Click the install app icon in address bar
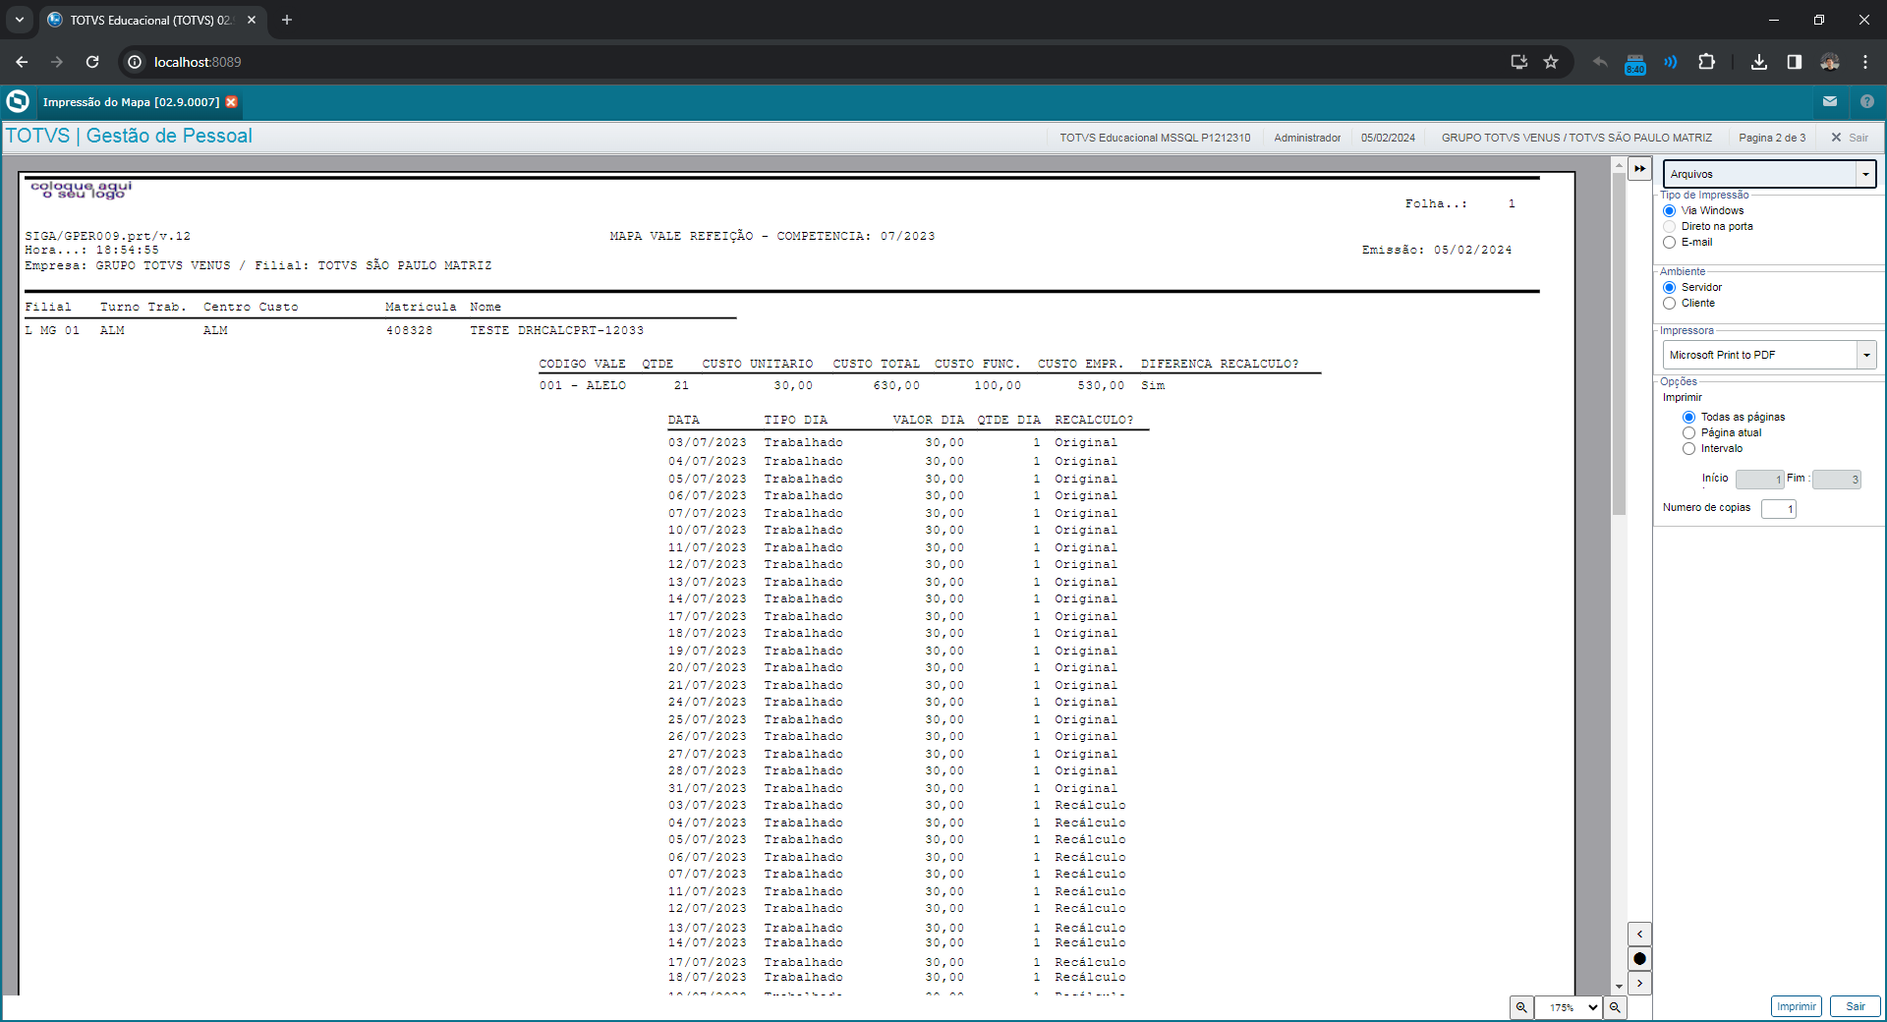 [1519, 62]
